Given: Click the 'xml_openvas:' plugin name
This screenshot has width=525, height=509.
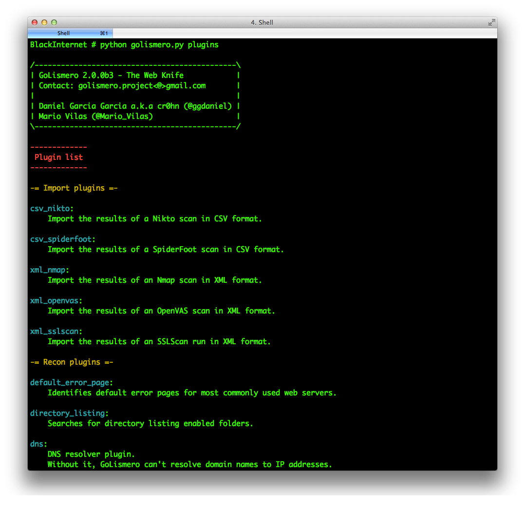Looking at the screenshot, I should pos(56,301).
